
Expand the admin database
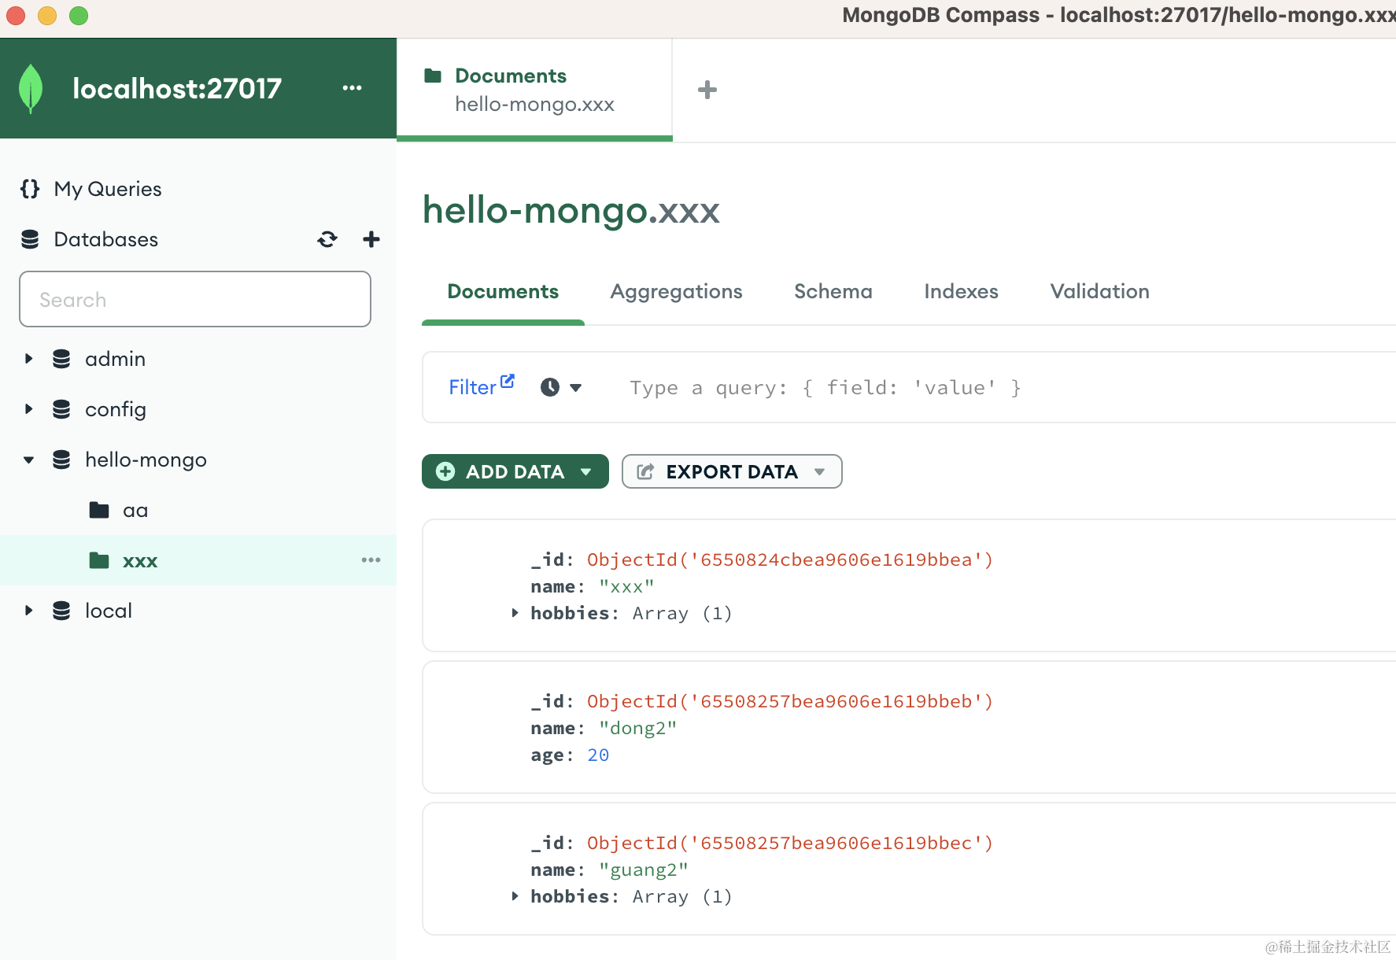[29, 359]
